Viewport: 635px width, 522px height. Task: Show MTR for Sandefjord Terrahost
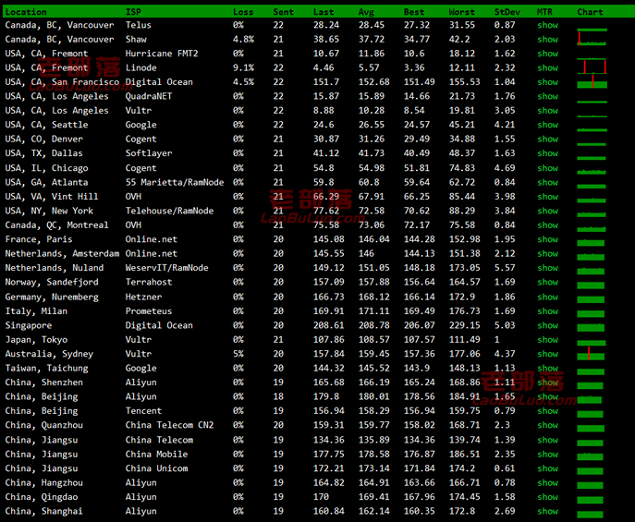[547, 282]
